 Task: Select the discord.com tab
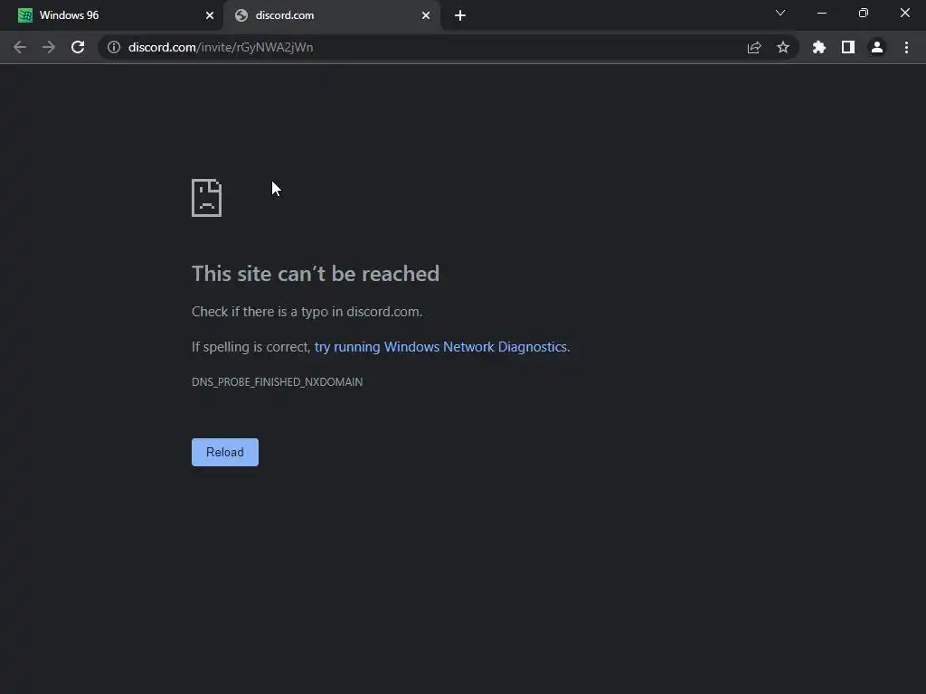point(332,15)
